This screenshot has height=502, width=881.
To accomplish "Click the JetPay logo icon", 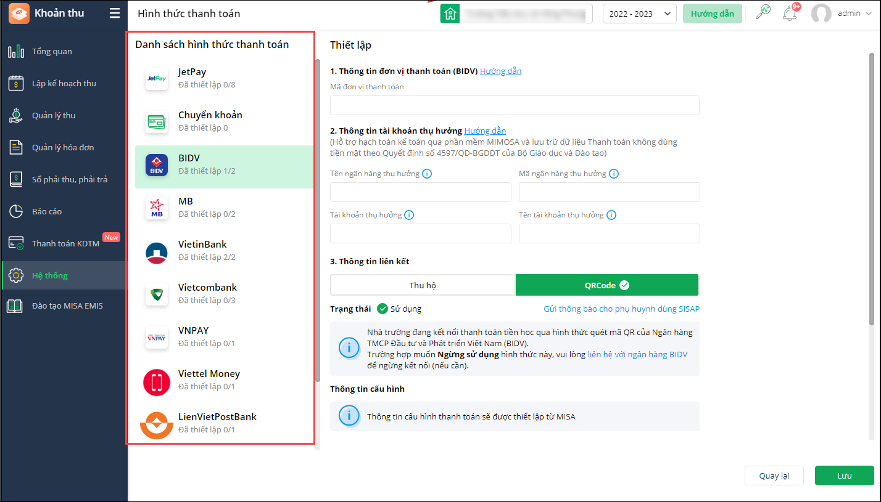I will coord(157,79).
